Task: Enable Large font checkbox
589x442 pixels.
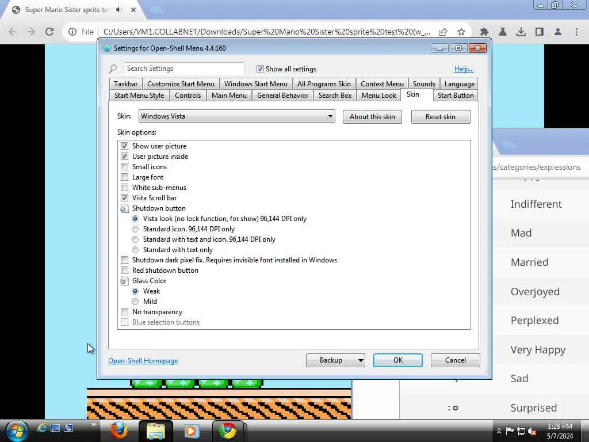Action: pos(124,177)
